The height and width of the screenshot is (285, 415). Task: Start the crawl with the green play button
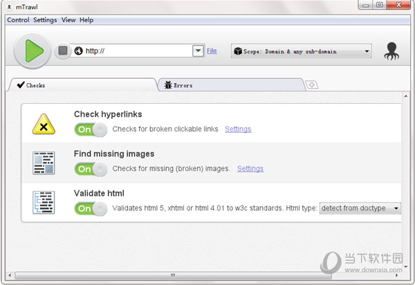click(33, 50)
